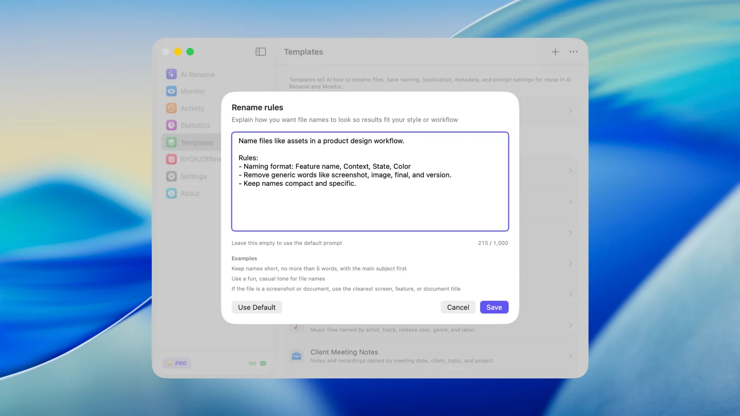Open AI Rename sidebar icon
Screen dimensions: 740x416
click(x=172, y=74)
